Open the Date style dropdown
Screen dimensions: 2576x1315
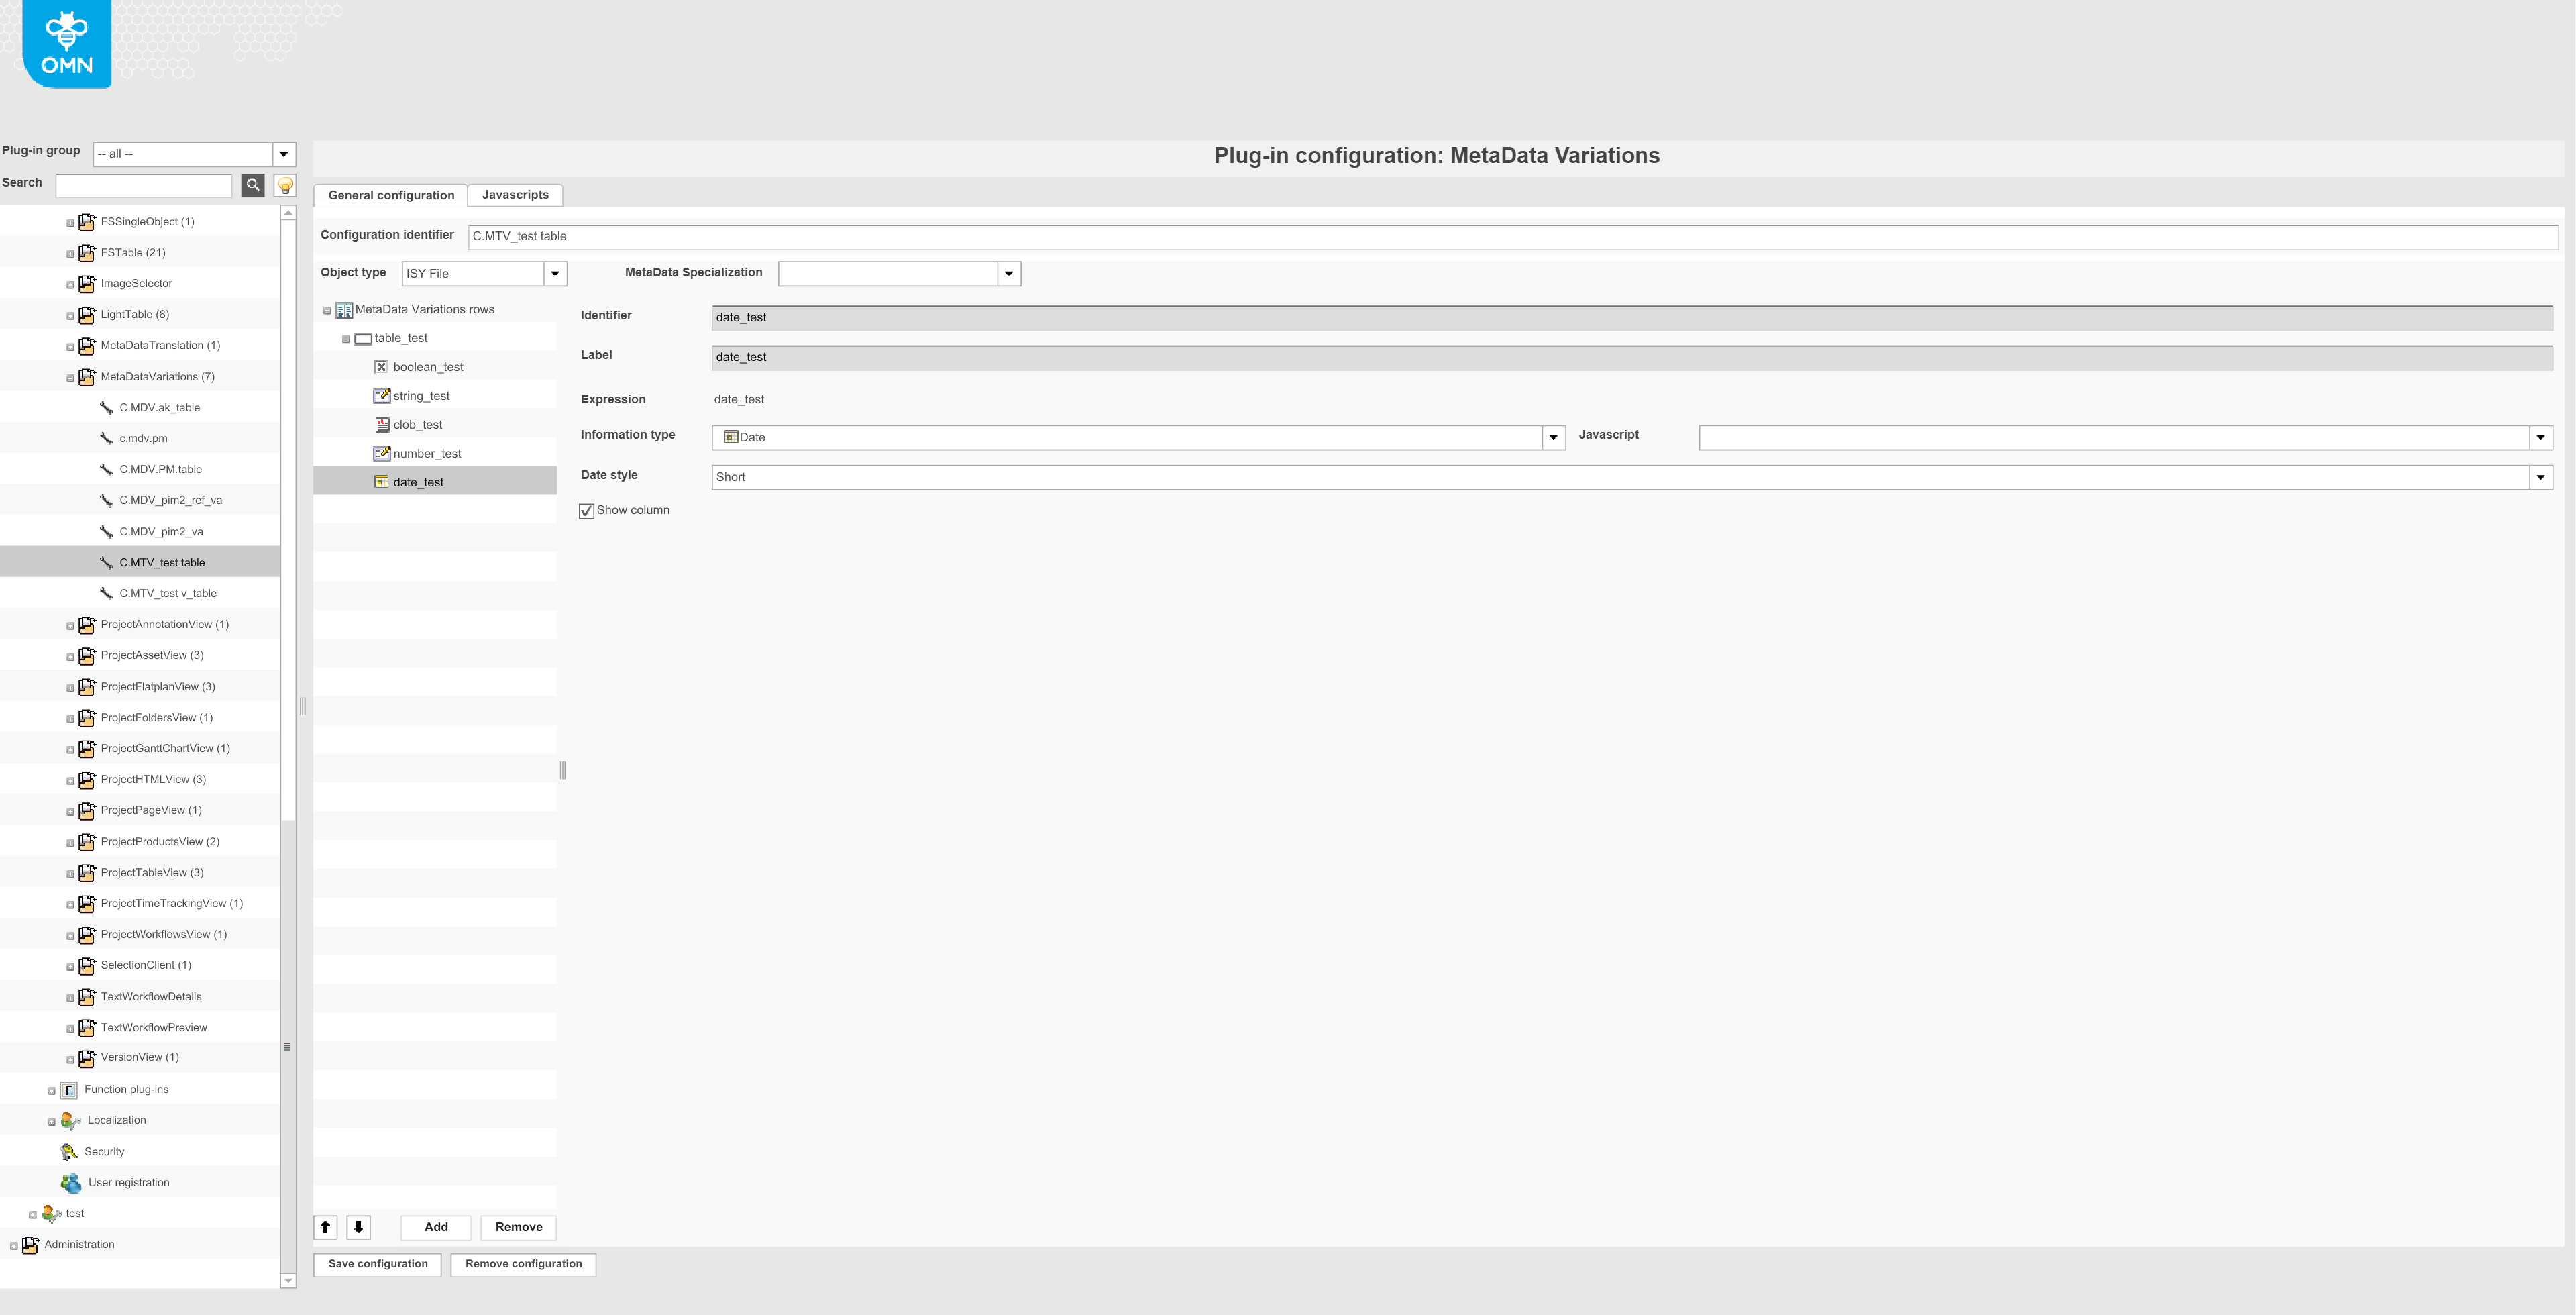2540,477
